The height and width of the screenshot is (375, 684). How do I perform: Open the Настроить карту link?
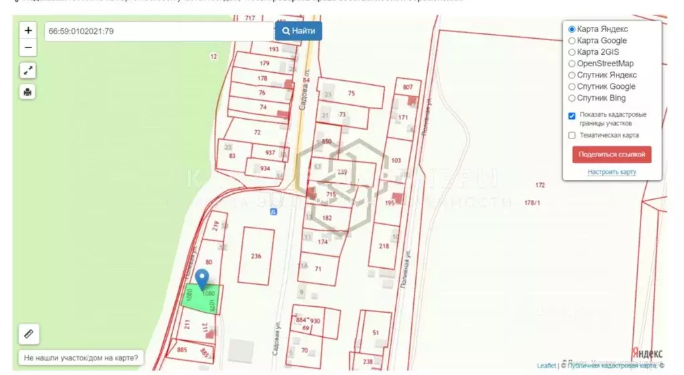click(x=612, y=172)
